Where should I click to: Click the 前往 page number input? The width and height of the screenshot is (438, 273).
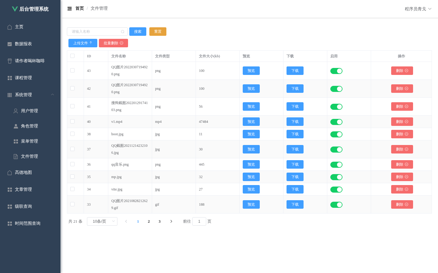pyautogui.click(x=199, y=221)
